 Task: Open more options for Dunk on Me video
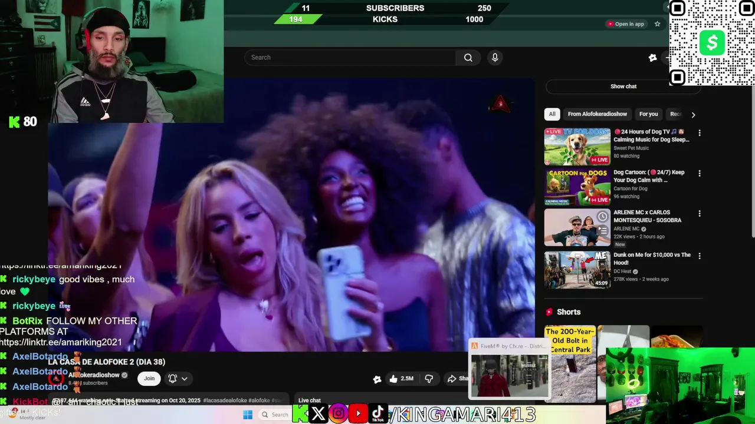click(700, 256)
